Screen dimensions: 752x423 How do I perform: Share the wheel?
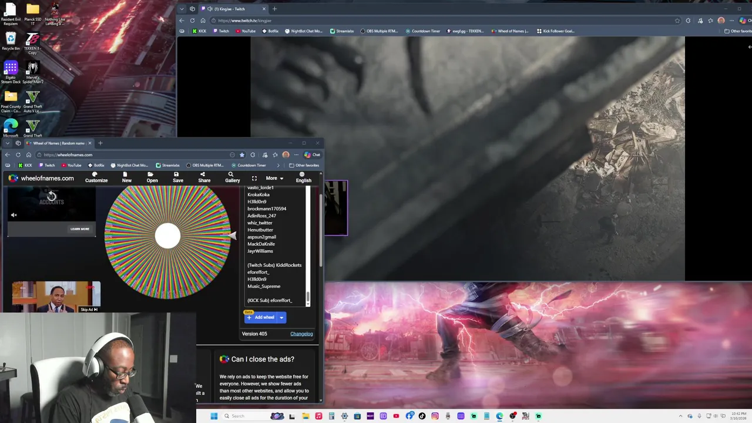204,177
